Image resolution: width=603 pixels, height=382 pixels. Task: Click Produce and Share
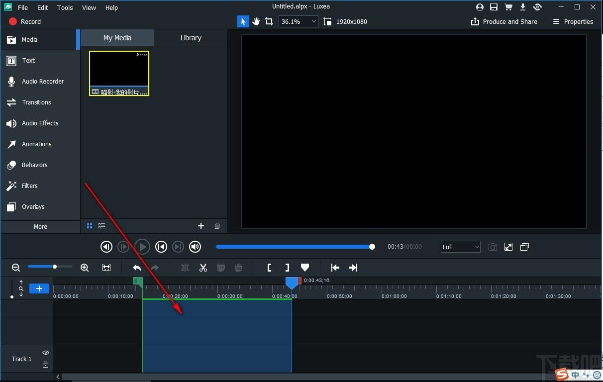504,21
